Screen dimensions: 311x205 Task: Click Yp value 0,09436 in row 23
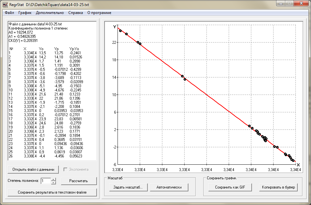click(x=61, y=144)
